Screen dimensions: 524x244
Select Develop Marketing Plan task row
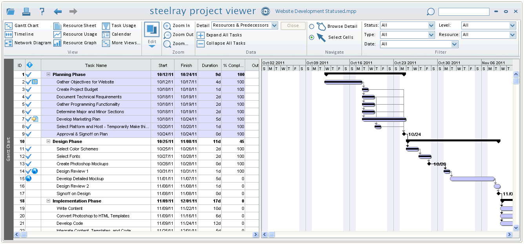136,119
